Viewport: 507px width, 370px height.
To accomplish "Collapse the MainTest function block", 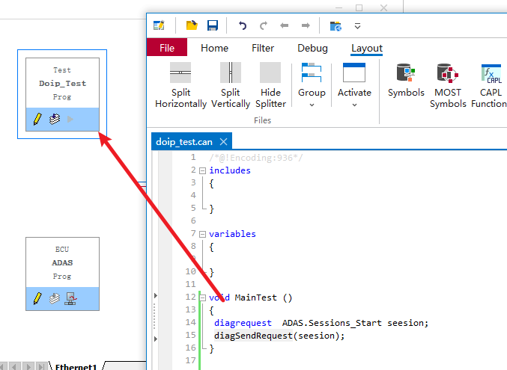I will coord(202,297).
